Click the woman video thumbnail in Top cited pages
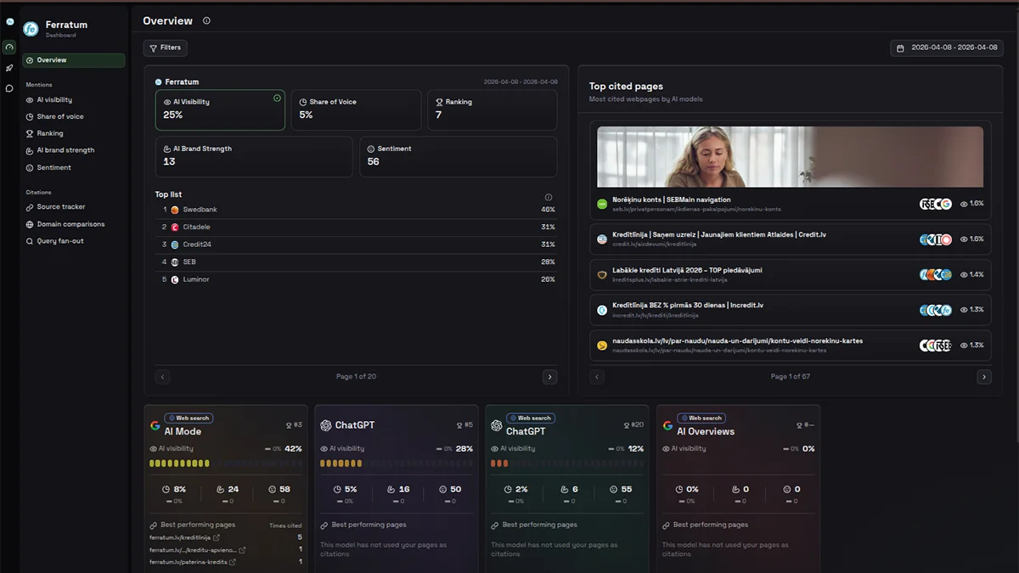1019x573 pixels. tap(791, 157)
